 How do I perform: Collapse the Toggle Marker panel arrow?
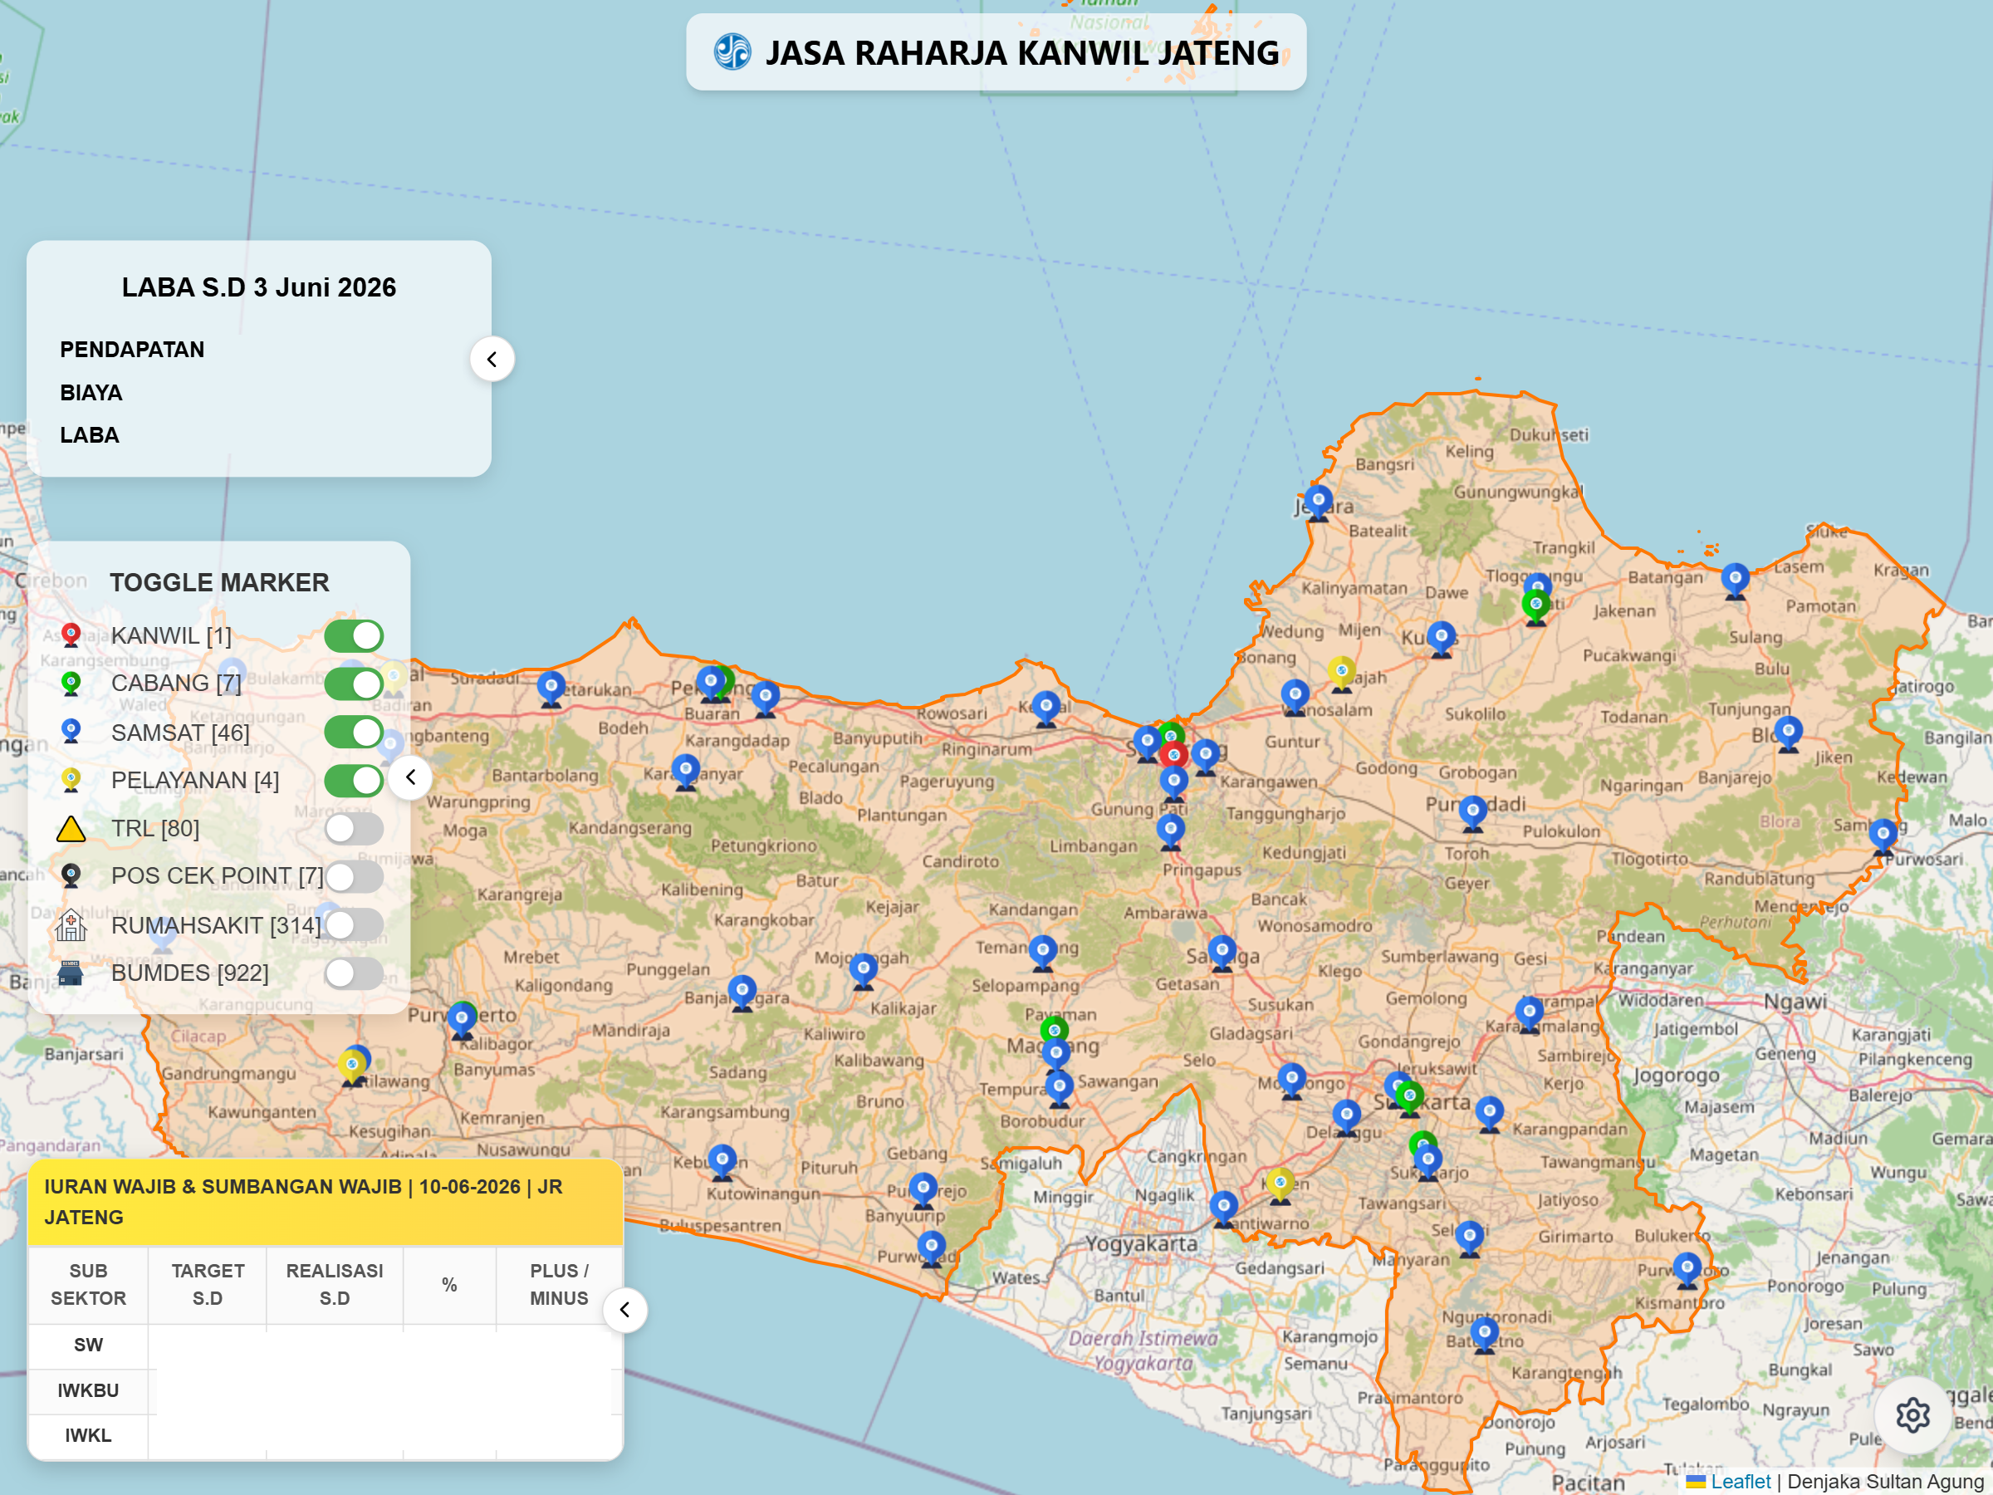pos(411,777)
